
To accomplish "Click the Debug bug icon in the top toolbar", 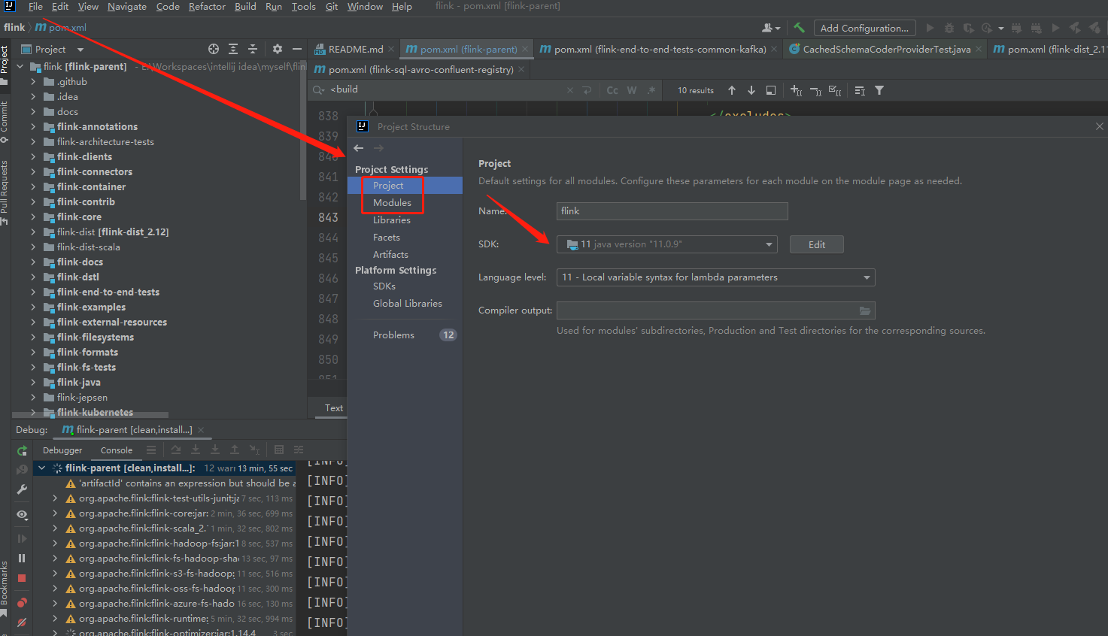I will 949,28.
